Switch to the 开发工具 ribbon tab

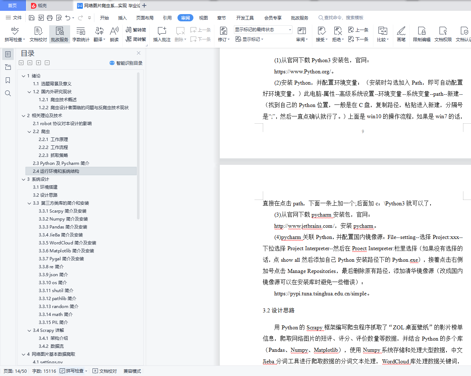[245, 18]
